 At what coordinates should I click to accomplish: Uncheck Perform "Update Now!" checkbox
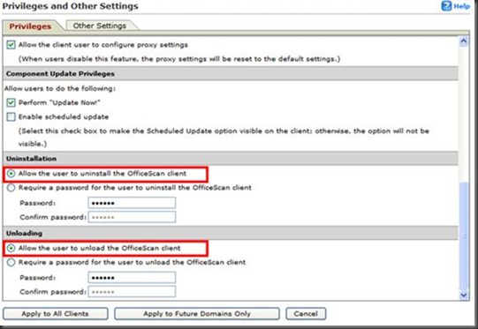pyautogui.click(x=11, y=102)
